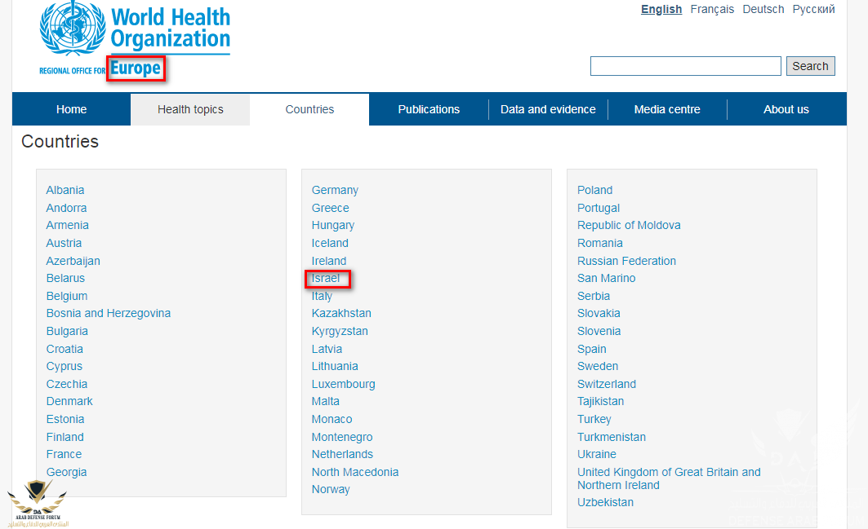Viewport: 868px width, 529px height.
Task: Select Georgia from the list
Action: click(x=66, y=472)
